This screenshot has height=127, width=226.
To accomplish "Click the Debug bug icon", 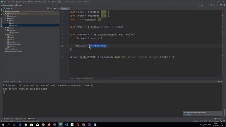I will point(211,5).
